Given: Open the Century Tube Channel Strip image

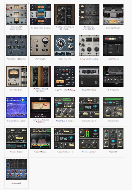Looking at the screenshot, I should click(x=89, y=45).
